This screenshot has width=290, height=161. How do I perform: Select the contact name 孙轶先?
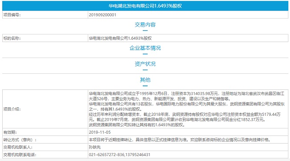point(95,147)
